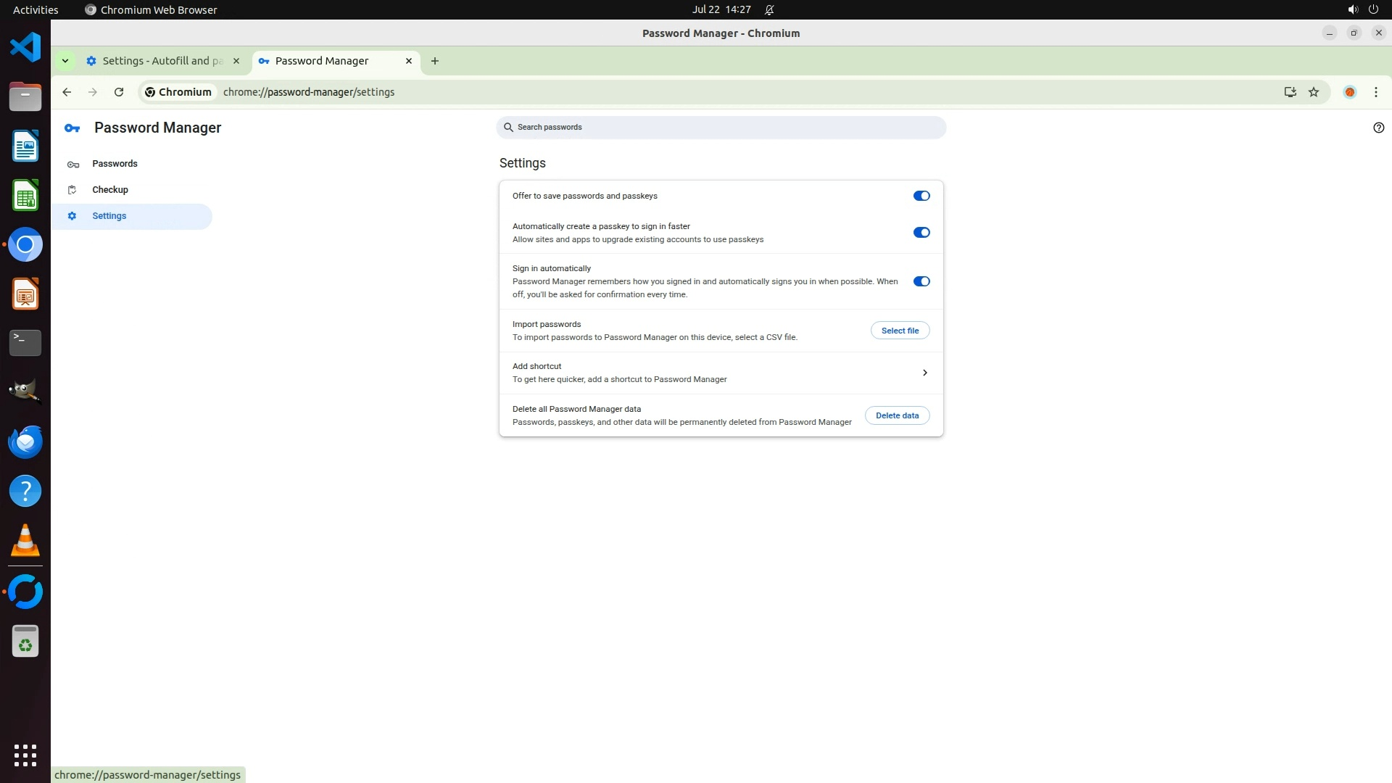Open Add shortcut chevron row
The height and width of the screenshot is (783, 1392).
924,373
